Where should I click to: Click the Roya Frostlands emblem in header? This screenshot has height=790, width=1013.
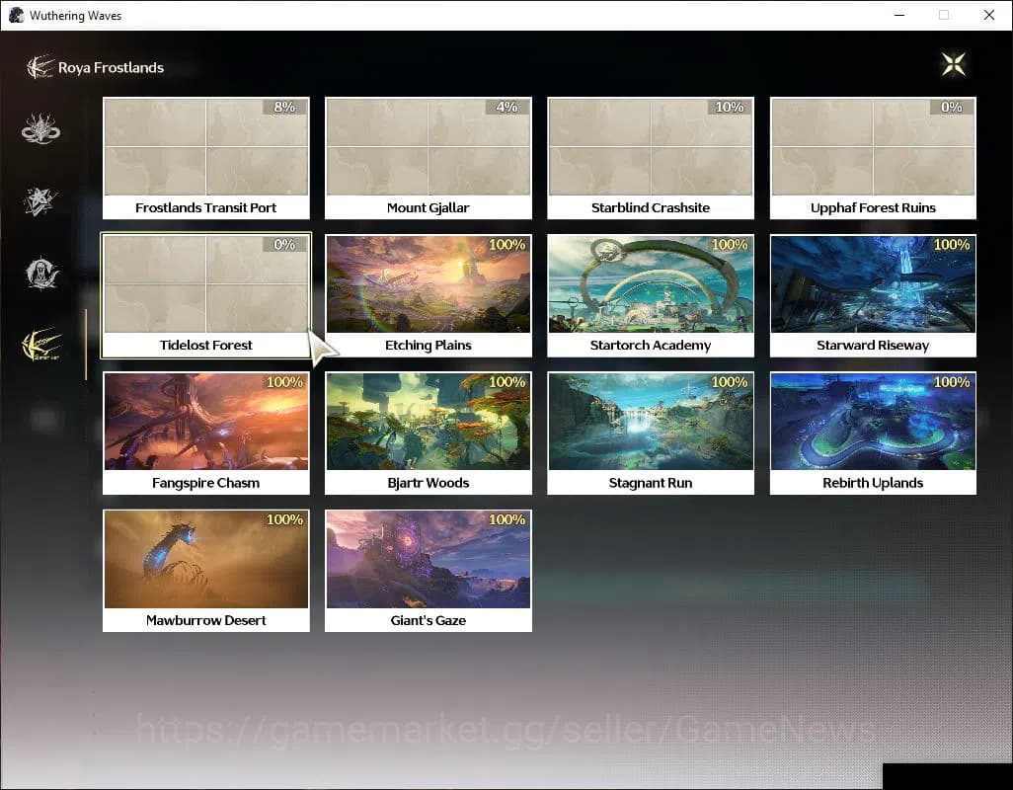39,67
